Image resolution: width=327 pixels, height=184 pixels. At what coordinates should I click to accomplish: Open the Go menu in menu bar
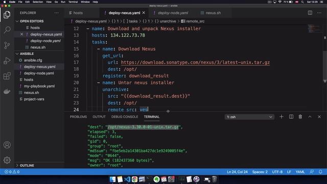[56, 2]
